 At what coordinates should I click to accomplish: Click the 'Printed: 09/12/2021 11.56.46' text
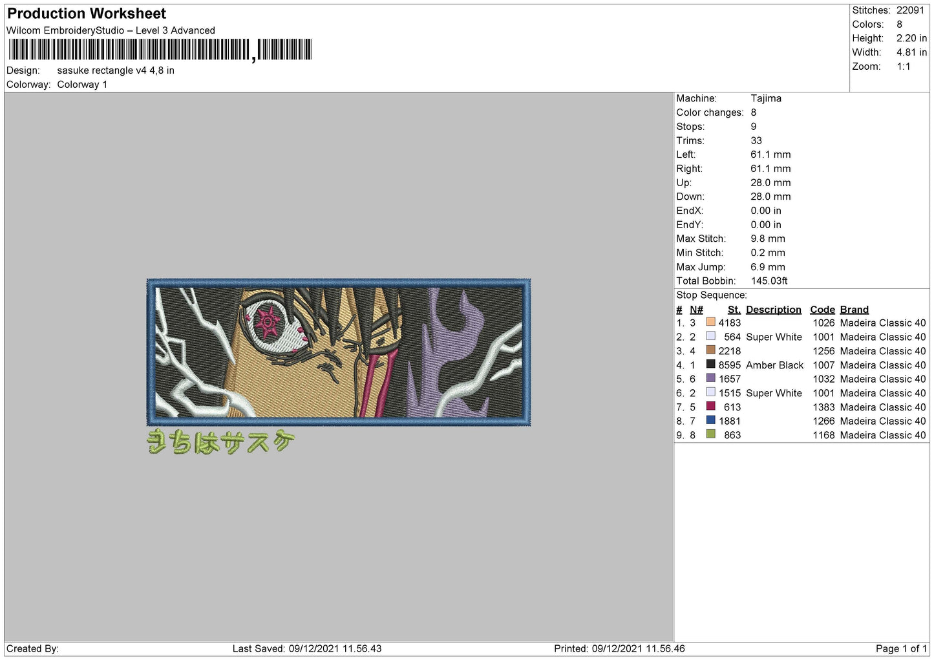coord(619,648)
